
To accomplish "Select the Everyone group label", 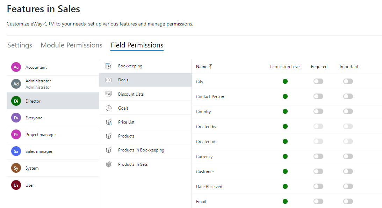I will (34, 118).
